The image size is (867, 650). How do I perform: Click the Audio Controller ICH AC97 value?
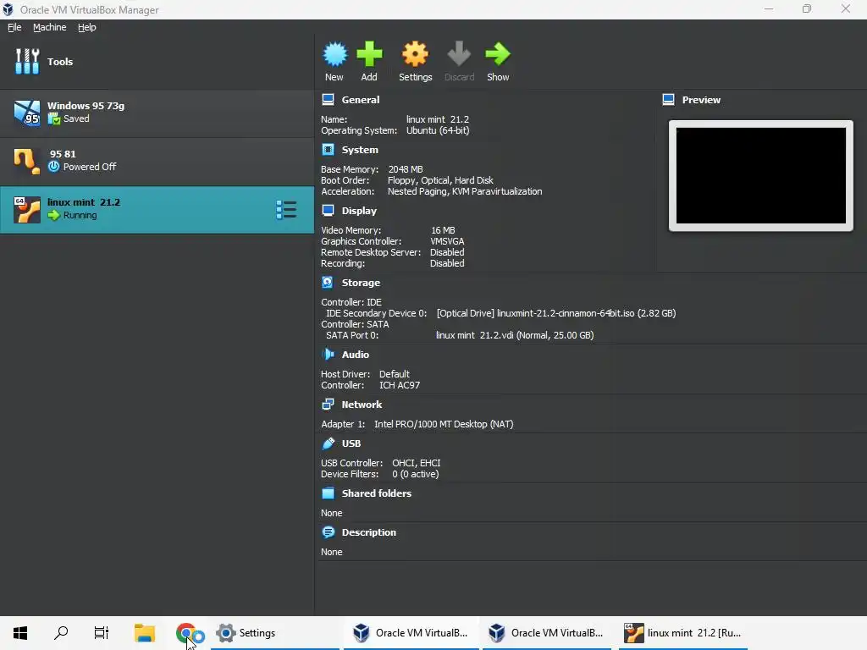(400, 385)
